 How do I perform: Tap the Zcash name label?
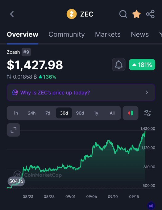[x=13, y=52]
